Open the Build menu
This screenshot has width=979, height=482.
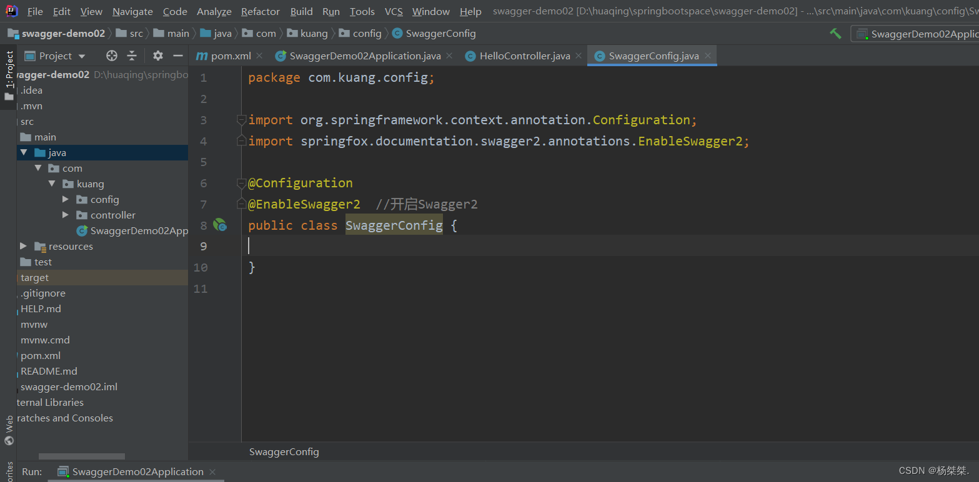point(301,11)
